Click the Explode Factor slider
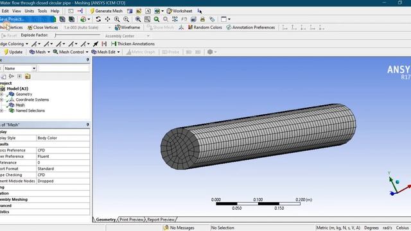The height and width of the screenshot is (231, 411). (x=78, y=35)
